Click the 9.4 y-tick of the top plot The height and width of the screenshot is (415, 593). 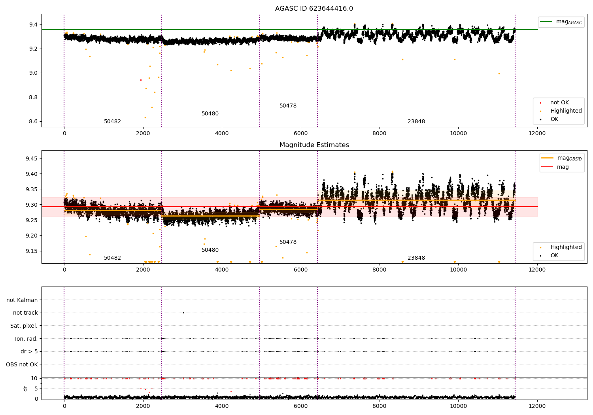pos(33,25)
